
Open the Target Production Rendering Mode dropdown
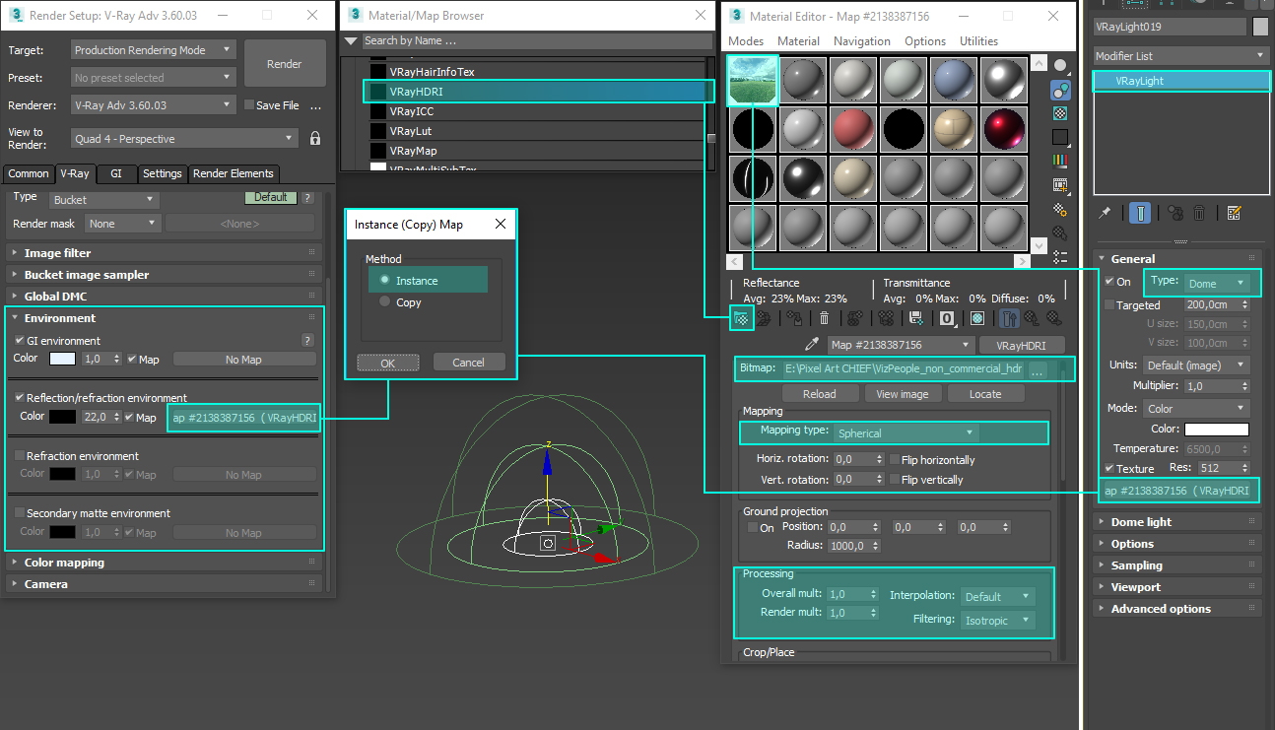coord(153,49)
